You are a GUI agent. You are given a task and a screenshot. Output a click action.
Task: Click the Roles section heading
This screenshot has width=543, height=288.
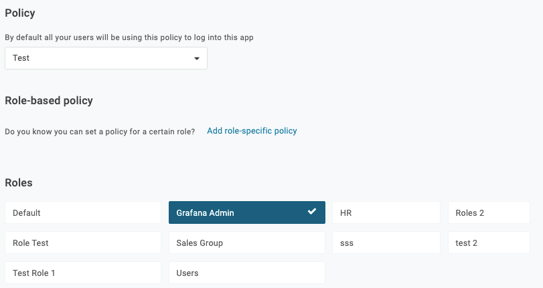click(x=19, y=182)
